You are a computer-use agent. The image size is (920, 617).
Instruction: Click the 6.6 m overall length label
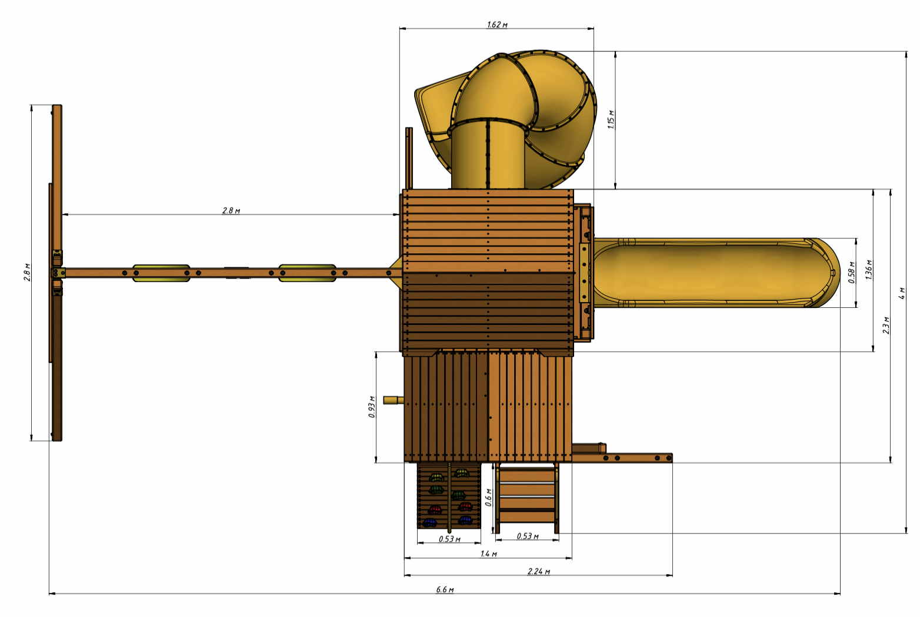click(445, 589)
